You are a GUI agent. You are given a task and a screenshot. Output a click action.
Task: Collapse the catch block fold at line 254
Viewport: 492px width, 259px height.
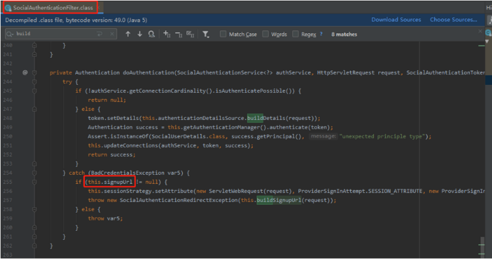34,173
